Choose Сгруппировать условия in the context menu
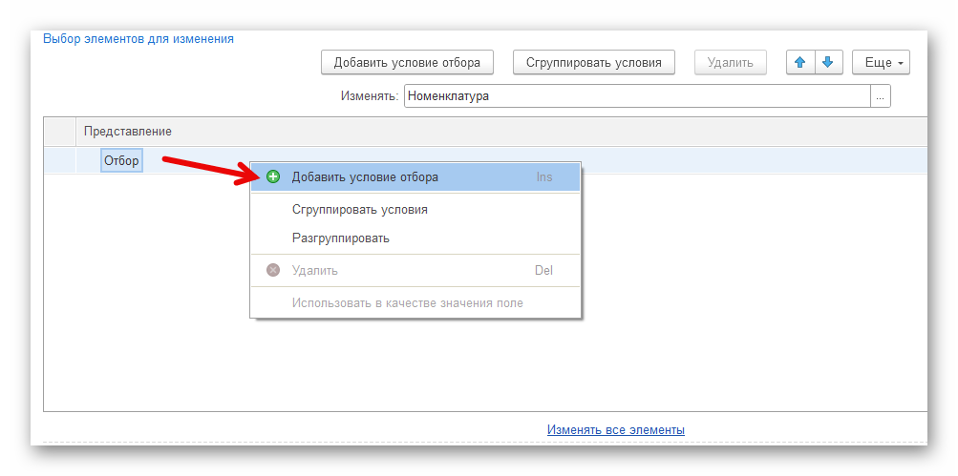 415,209
